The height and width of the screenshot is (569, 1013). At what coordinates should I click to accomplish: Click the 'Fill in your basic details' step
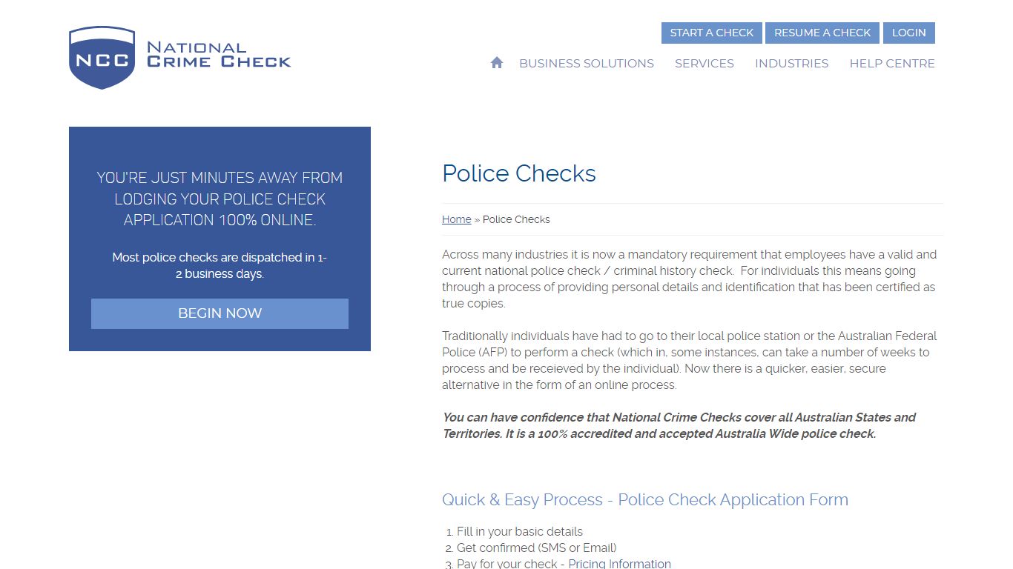pyautogui.click(x=520, y=532)
